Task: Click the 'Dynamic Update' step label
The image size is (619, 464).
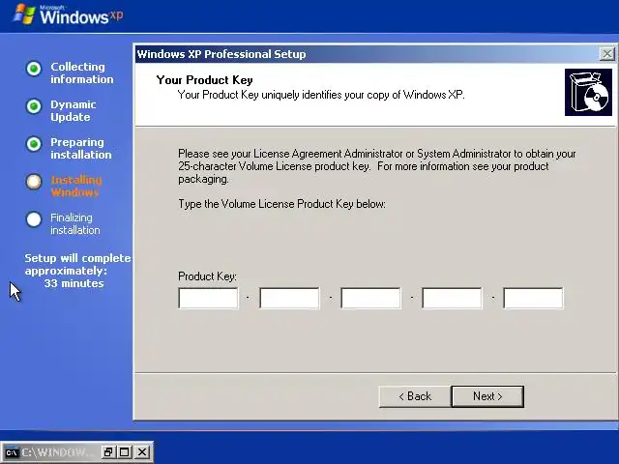Action: pyautogui.click(x=74, y=111)
